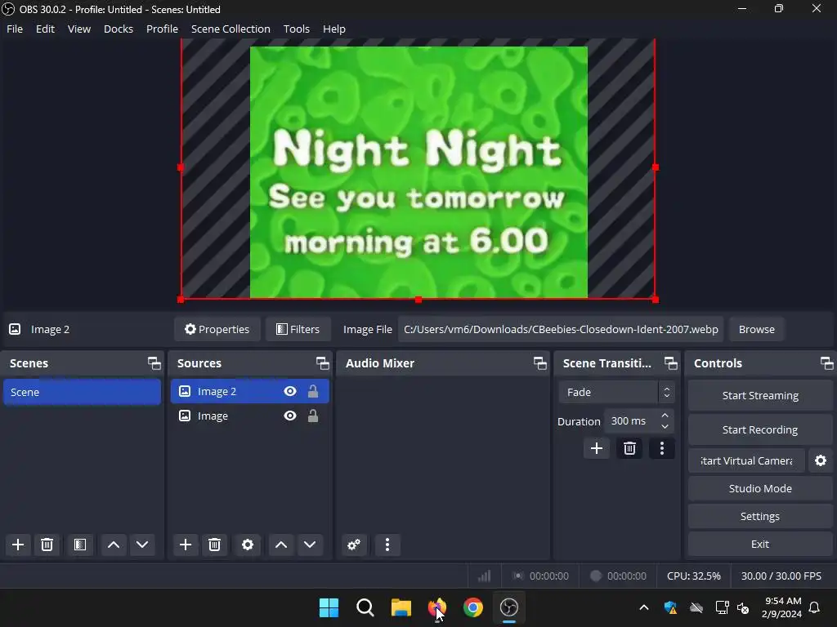Open Firefox from taskbar
The height and width of the screenshot is (627, 837).
[436, 607]
